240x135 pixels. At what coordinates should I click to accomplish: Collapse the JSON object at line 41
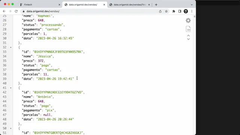click(x=11, y=88)
